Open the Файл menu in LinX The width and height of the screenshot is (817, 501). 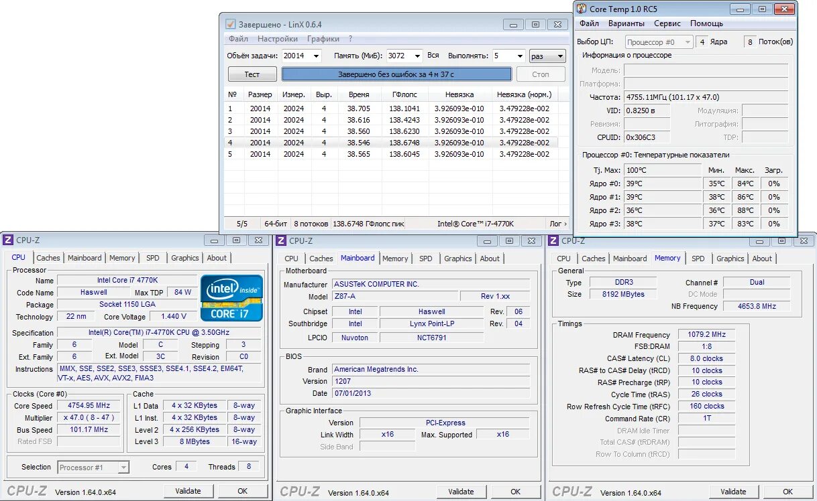click(x=238, y=39)
